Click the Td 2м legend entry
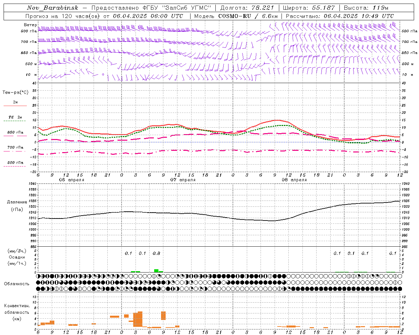419x335 pixels. [15, 117]
